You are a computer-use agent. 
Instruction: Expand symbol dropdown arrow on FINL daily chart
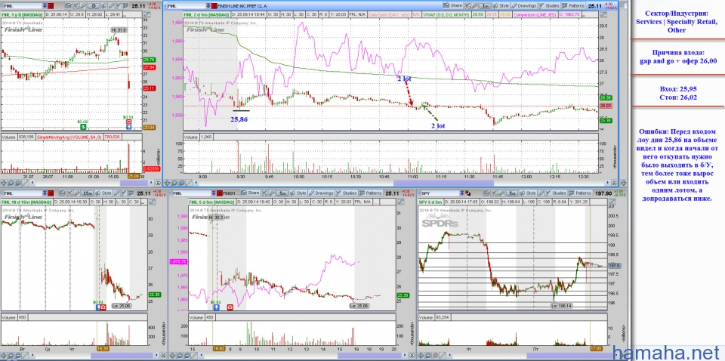point(45,5)
